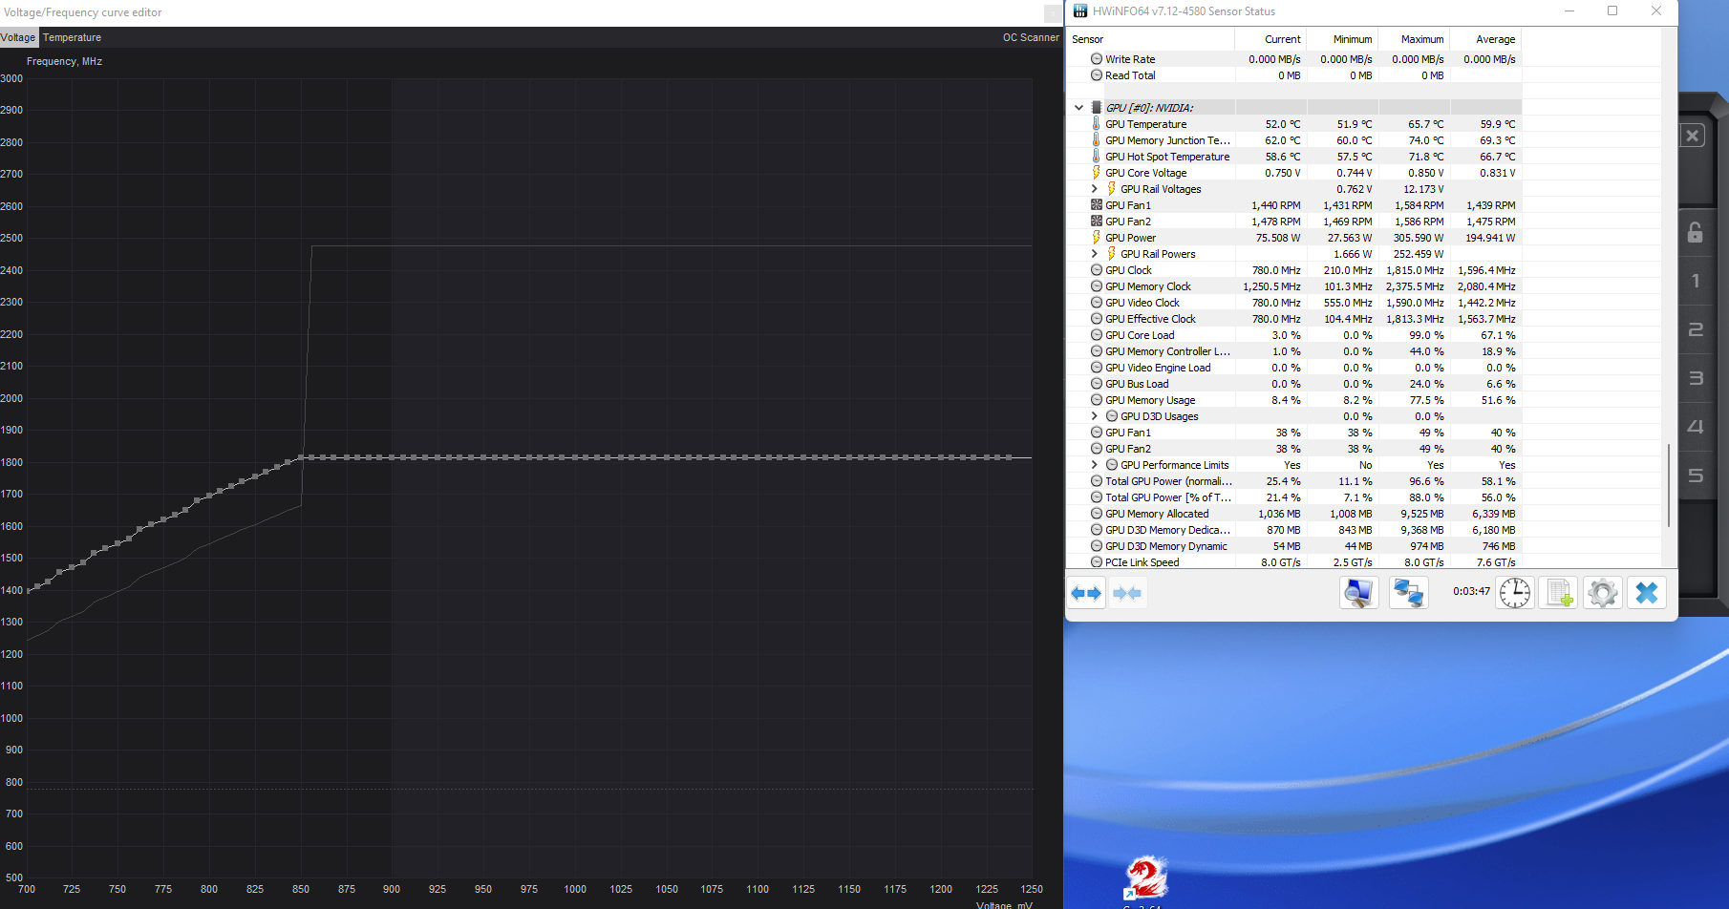
Task: Open HWiNFO sensor settings gear icon
Action: tap(1603, 593)
